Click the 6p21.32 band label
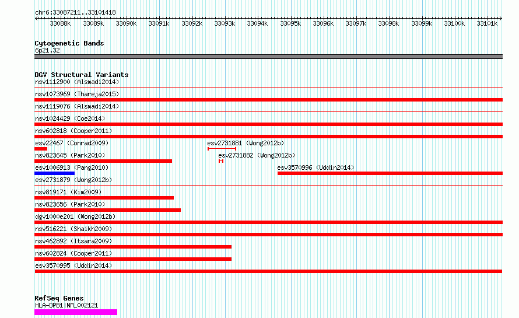The height and width of the screenshot is (318, 519). [x=47, y=50]
